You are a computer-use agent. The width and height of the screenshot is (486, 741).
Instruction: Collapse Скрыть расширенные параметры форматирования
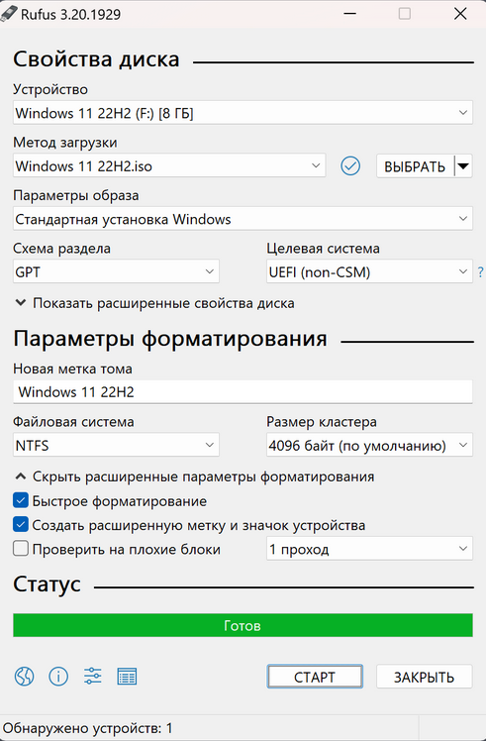point(194,476)
